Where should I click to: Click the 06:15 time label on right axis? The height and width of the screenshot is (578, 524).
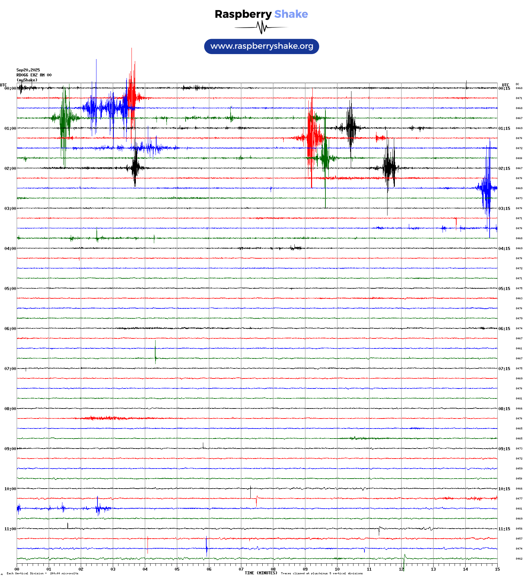(x=504, y=329)
